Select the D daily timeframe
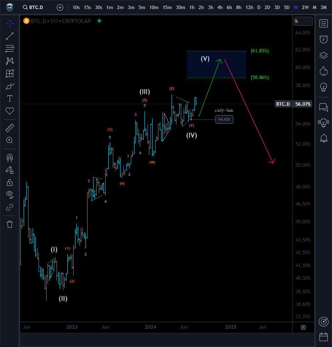Screen dimensions: 332x347 [x=259, y=8]
